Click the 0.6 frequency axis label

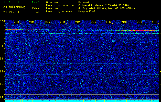(x=2, y=97)
